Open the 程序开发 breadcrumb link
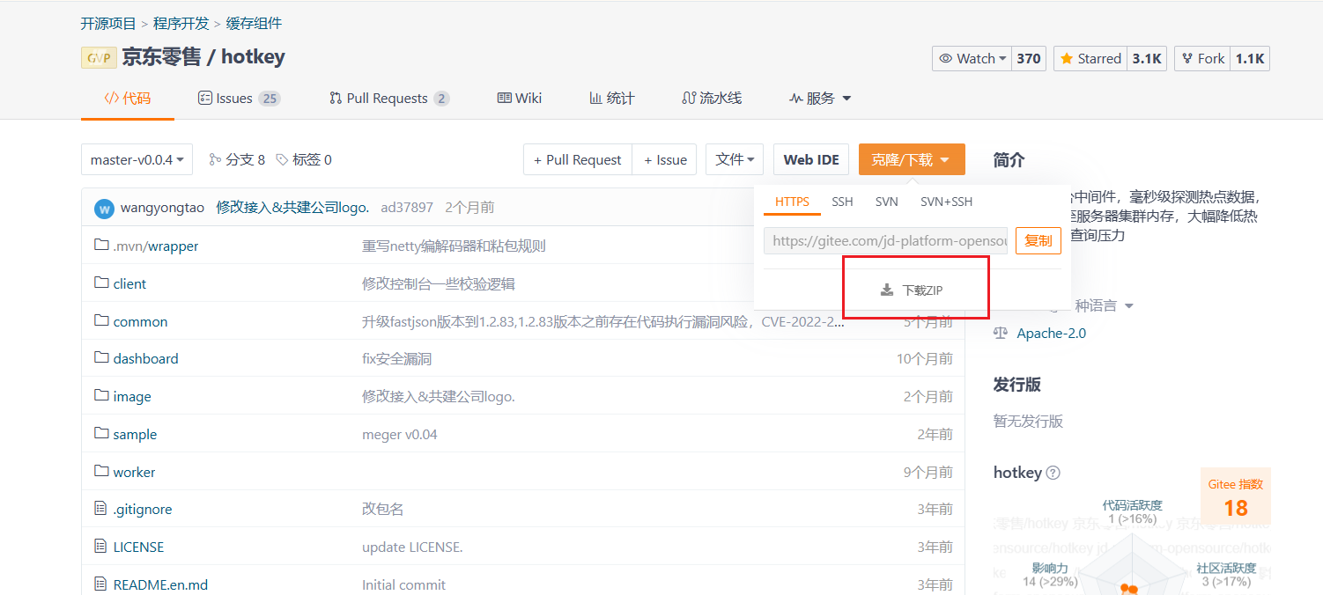 181,23
